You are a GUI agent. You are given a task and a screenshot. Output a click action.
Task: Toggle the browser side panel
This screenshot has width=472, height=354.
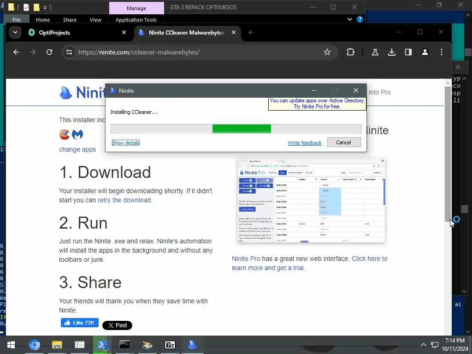pos(408,52)
